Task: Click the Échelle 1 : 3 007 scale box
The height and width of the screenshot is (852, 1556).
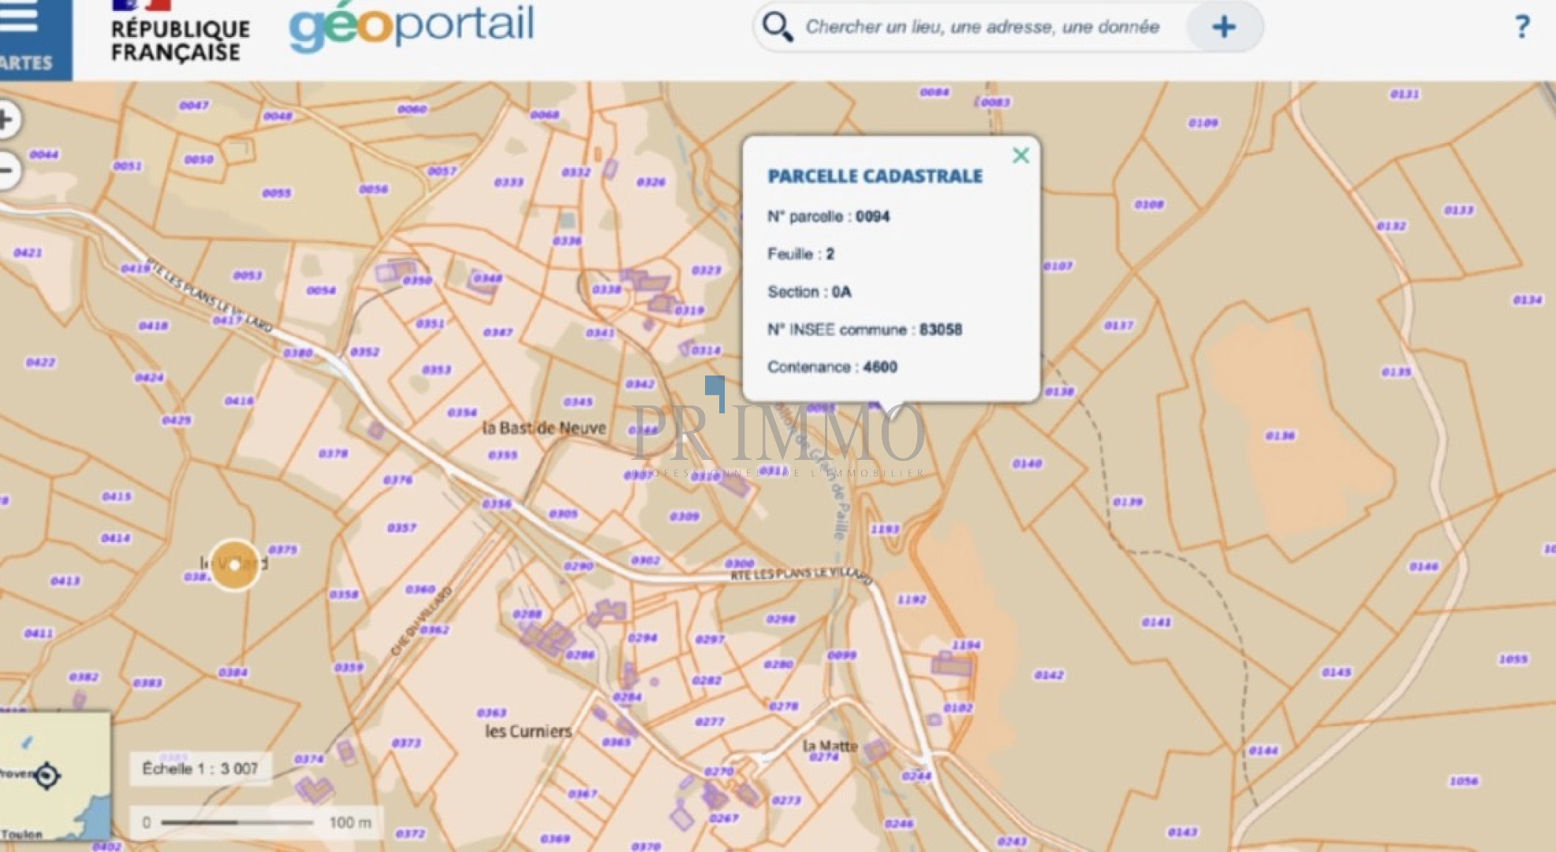Action: pyautogui.click(x=200, y=768)
